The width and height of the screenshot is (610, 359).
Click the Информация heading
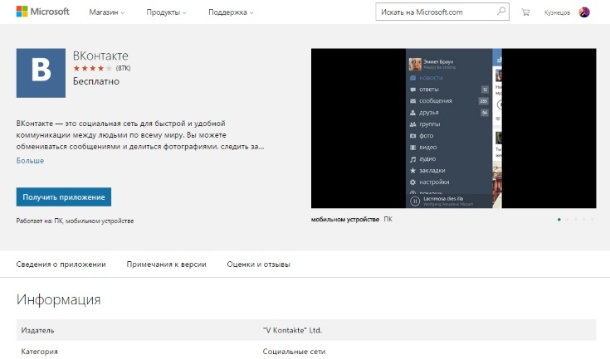58,299
